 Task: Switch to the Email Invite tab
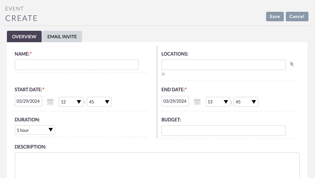[62, 36]
